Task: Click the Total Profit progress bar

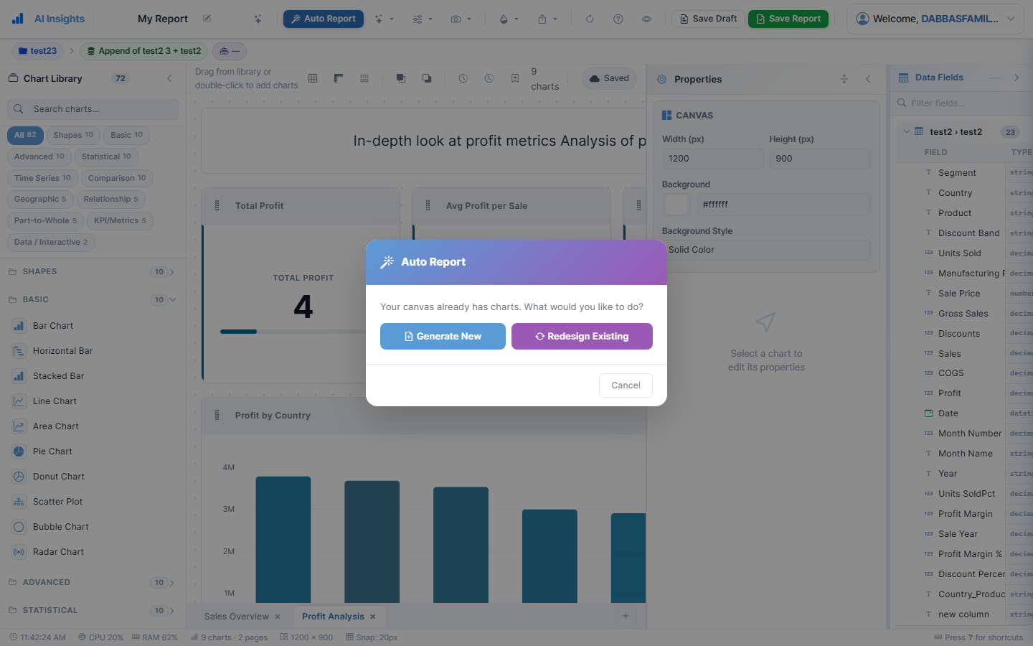Action: tap(294, 332)
